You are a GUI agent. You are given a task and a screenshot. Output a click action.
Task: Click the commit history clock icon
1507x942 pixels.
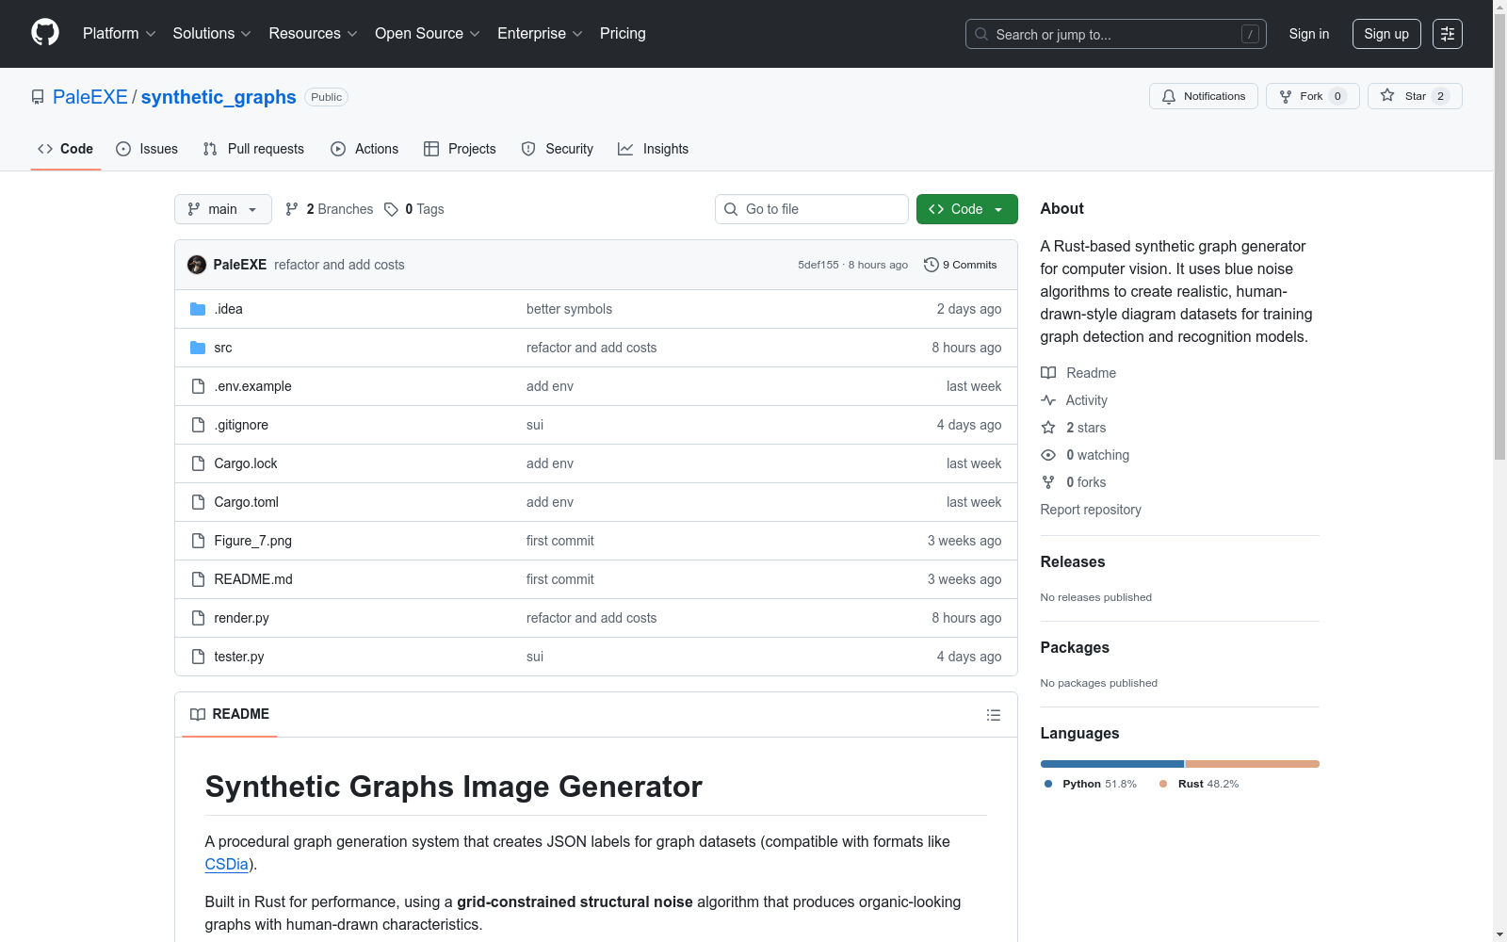point(932,265)
